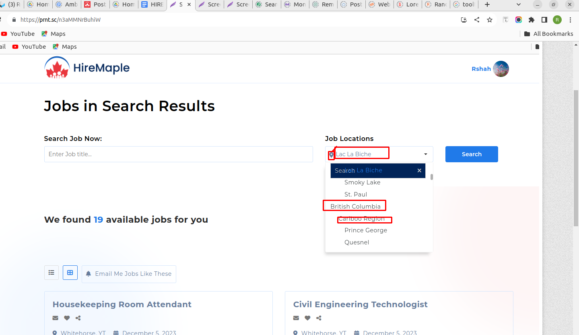Open the Rshah profile avatar
579x335 pixels.
click(501, 69)
